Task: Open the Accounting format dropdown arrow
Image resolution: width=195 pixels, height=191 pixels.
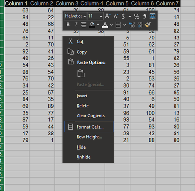Action: pos(130,16)
